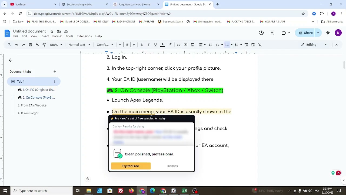Click the font size field
Image resolution: width=346 pixels, height=195 pixels.
pyautogui.click(x=127, y=45)
